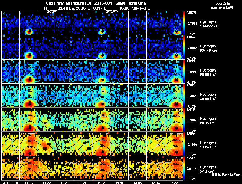Select the 14:56 panel in the 24-35 keV row
The width and height of the screenshot is (242, 184).
pos(119,120)
